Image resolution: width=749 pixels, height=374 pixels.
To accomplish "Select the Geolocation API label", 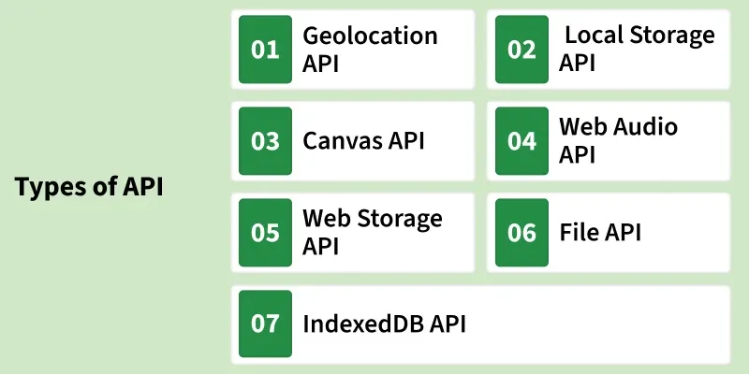I will pos(370,49).
